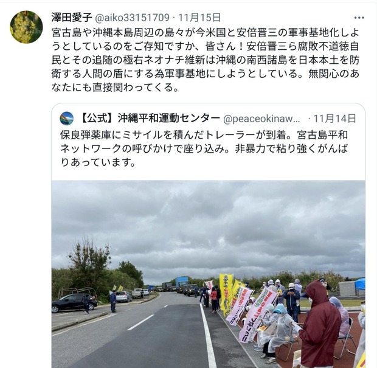Click the person in maroon raincoat in photo
Image resolution: width=377 pixels, height=368 pixels.
coord(319,325)
